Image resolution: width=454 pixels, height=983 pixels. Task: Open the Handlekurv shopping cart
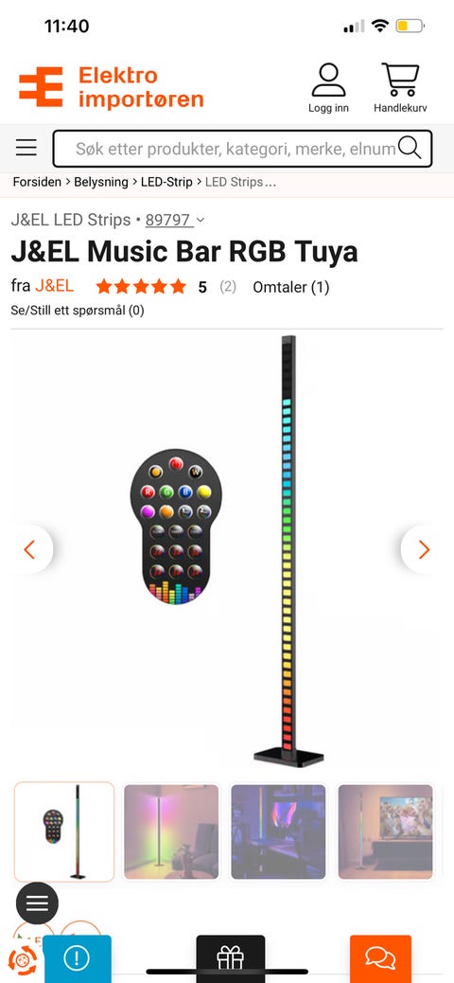400,88
